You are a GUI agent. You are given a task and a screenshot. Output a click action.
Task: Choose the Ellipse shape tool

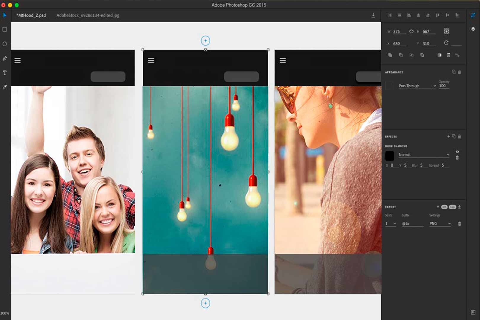coord(5,44)
